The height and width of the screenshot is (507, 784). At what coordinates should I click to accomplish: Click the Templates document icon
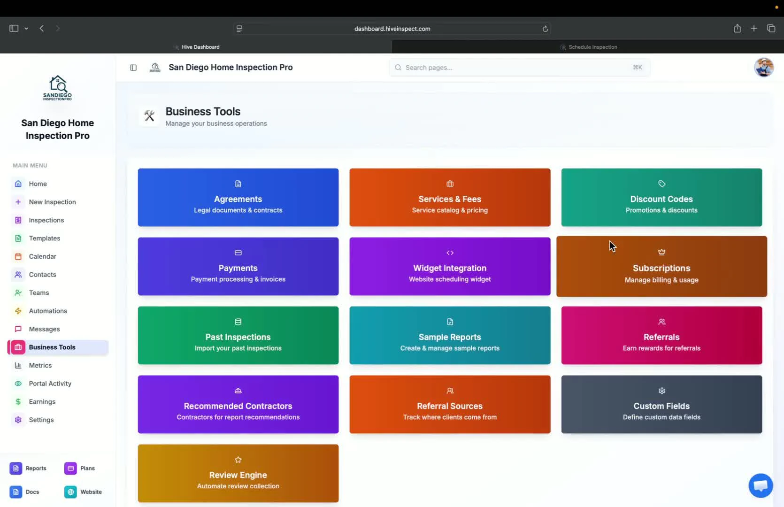pos(18,238)
